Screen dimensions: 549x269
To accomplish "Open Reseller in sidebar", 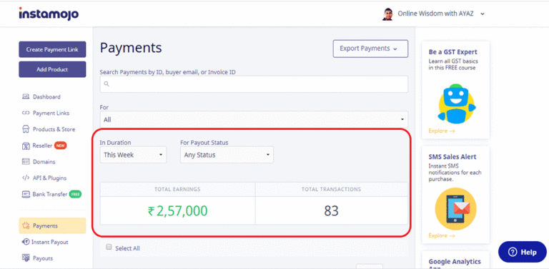I will point(42,146).
